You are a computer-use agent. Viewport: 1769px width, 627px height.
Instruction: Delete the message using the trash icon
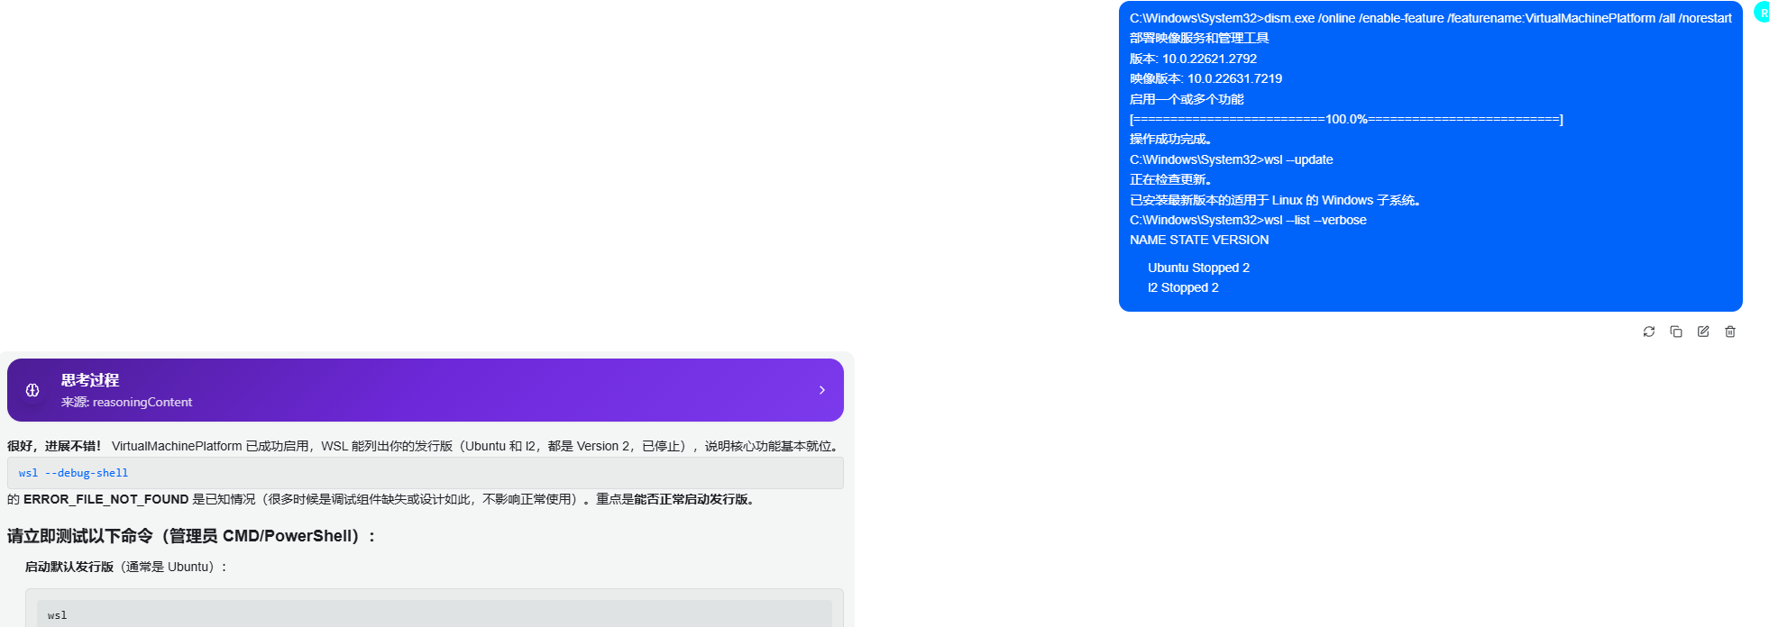pyautogui.click(x=1730, y=332)
